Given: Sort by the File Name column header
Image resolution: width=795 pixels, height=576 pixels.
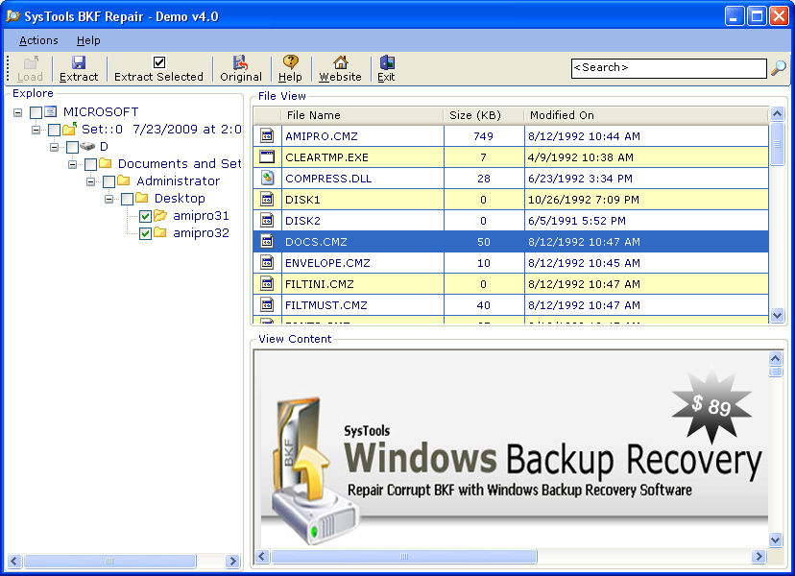Looking at the screenshot, I should pos(313,115).
